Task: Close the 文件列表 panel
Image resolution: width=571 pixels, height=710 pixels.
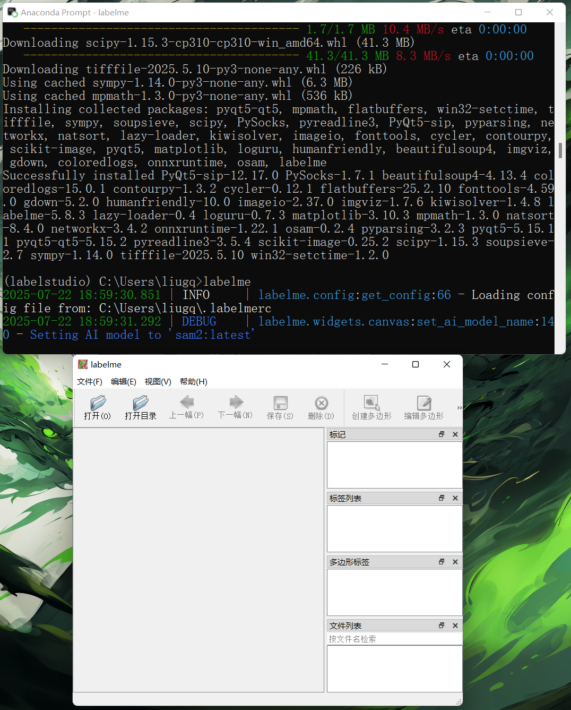Action: [455, 626]
